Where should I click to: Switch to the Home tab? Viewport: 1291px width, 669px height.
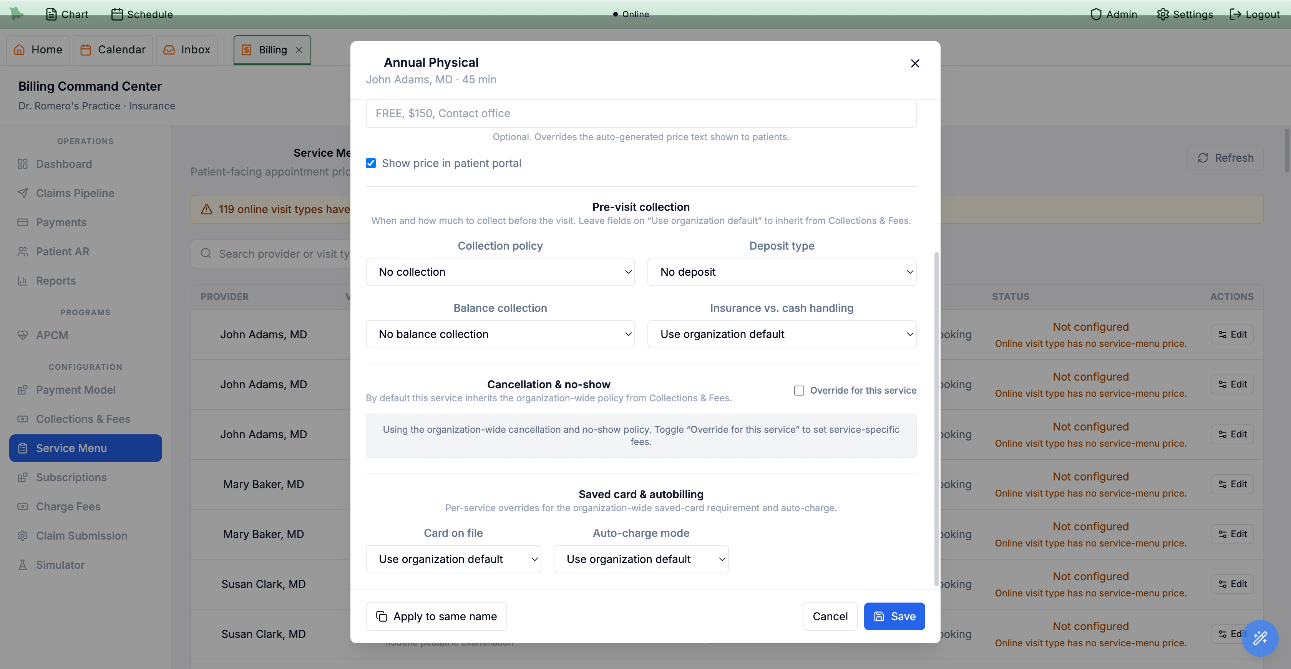[38, 50]
